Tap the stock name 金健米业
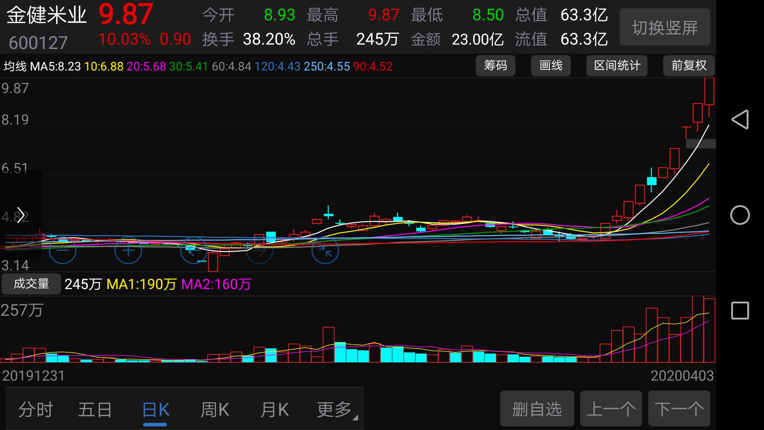The width and height of the screenshot is (764, 430). point(47,15)
